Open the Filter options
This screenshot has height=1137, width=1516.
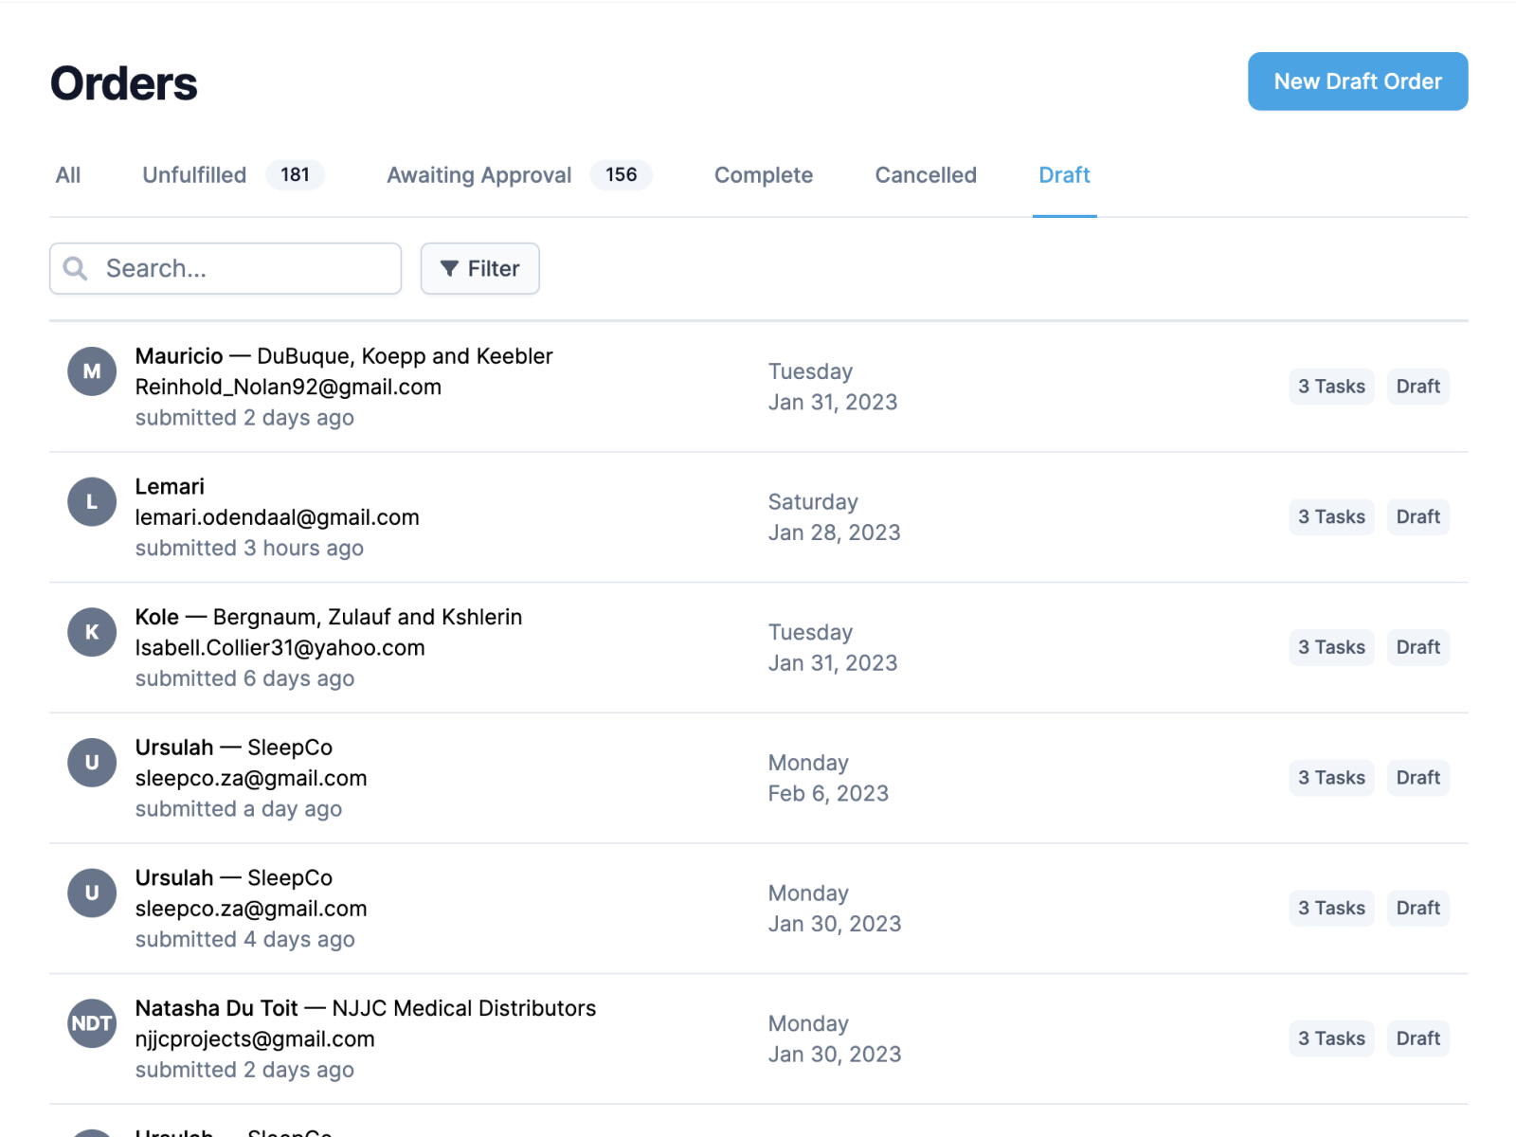(479, 269)
